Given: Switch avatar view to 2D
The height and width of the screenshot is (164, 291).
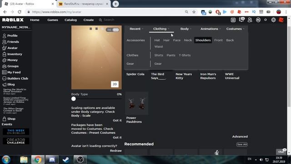Looking at the screenshot, I should coord(115,84).
